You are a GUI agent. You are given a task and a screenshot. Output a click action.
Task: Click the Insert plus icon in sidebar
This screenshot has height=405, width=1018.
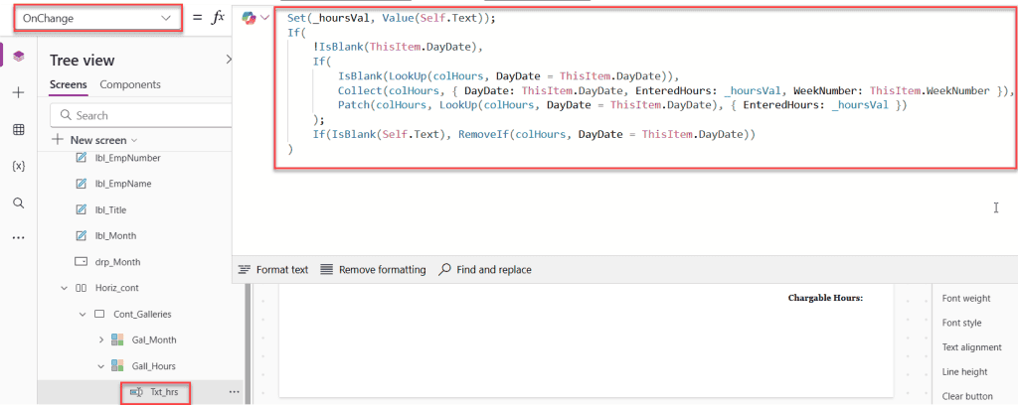click(x=19, y=92)
